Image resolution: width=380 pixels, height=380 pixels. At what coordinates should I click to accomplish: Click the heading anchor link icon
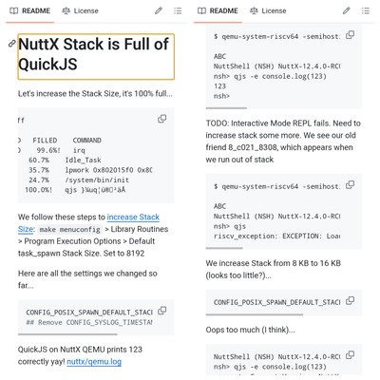[x=11, y=44]
